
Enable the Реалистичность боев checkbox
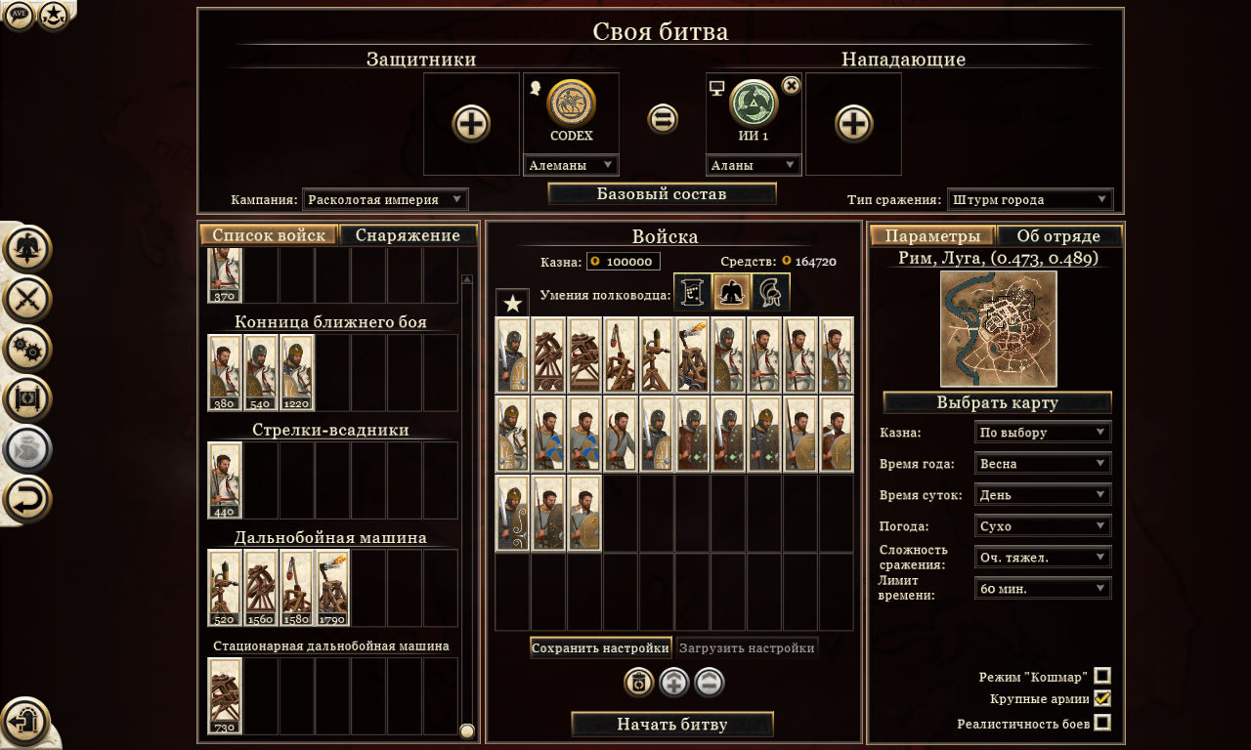click(1102, 723)
